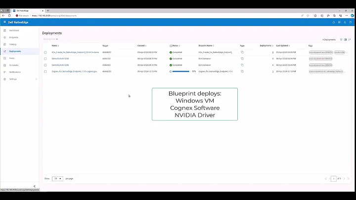Click the Not secure warning icon

[17, 16]
